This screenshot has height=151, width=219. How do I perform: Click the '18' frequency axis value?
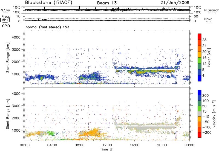[x=18, y=16]
